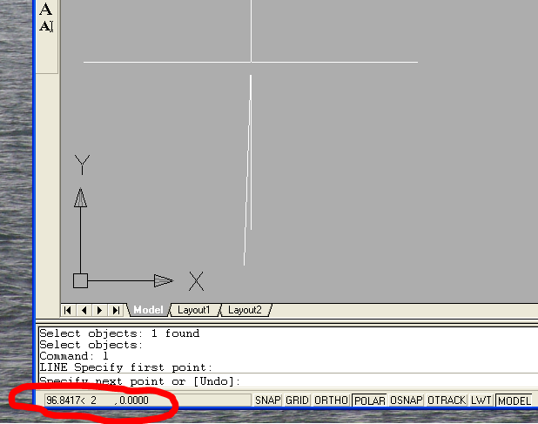
Task: Toggle OSNAP in status bar
Action: (x=406, y=400)
